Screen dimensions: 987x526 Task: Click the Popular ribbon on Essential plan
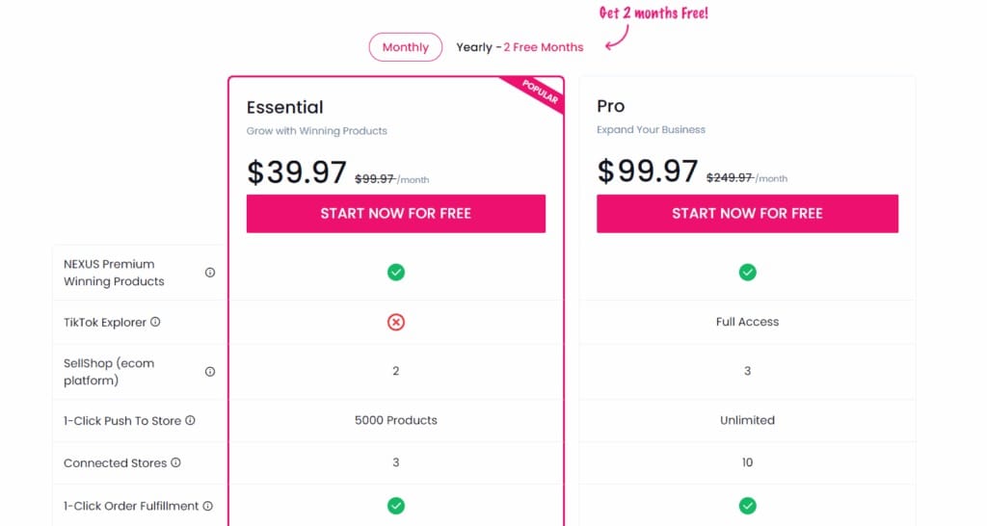click(541, 91)
